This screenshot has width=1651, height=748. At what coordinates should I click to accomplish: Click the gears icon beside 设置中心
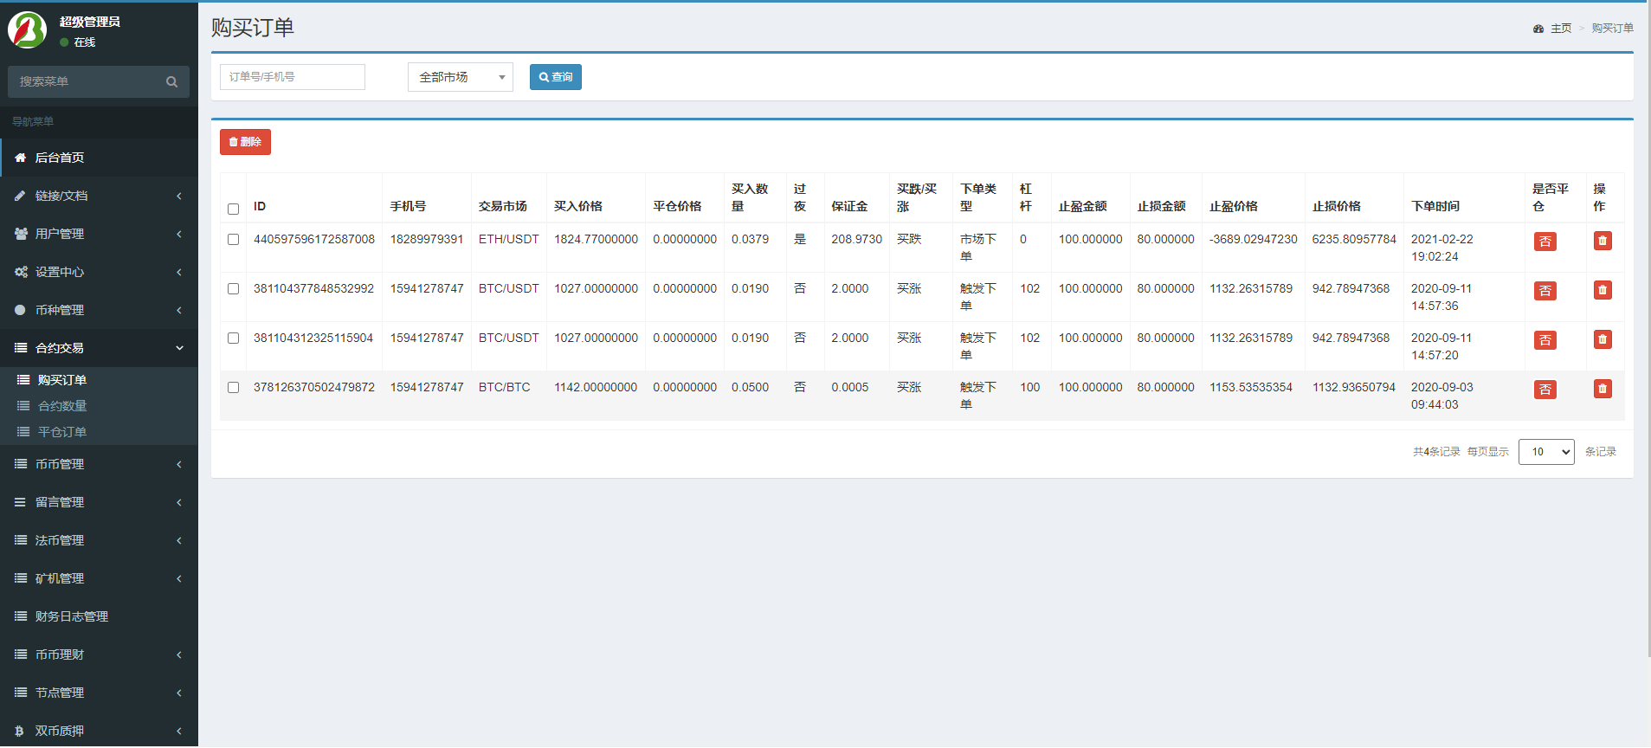pos(21,272)
